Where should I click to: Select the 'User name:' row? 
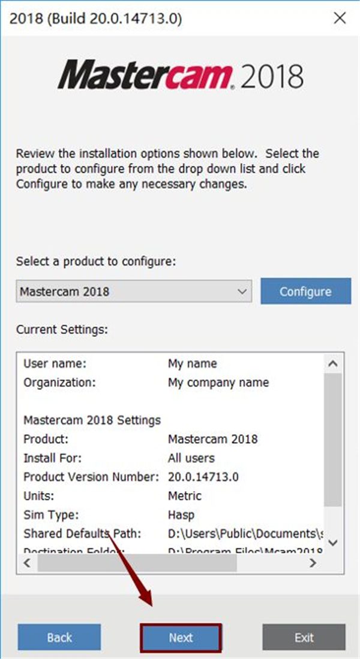pos(171,363)
